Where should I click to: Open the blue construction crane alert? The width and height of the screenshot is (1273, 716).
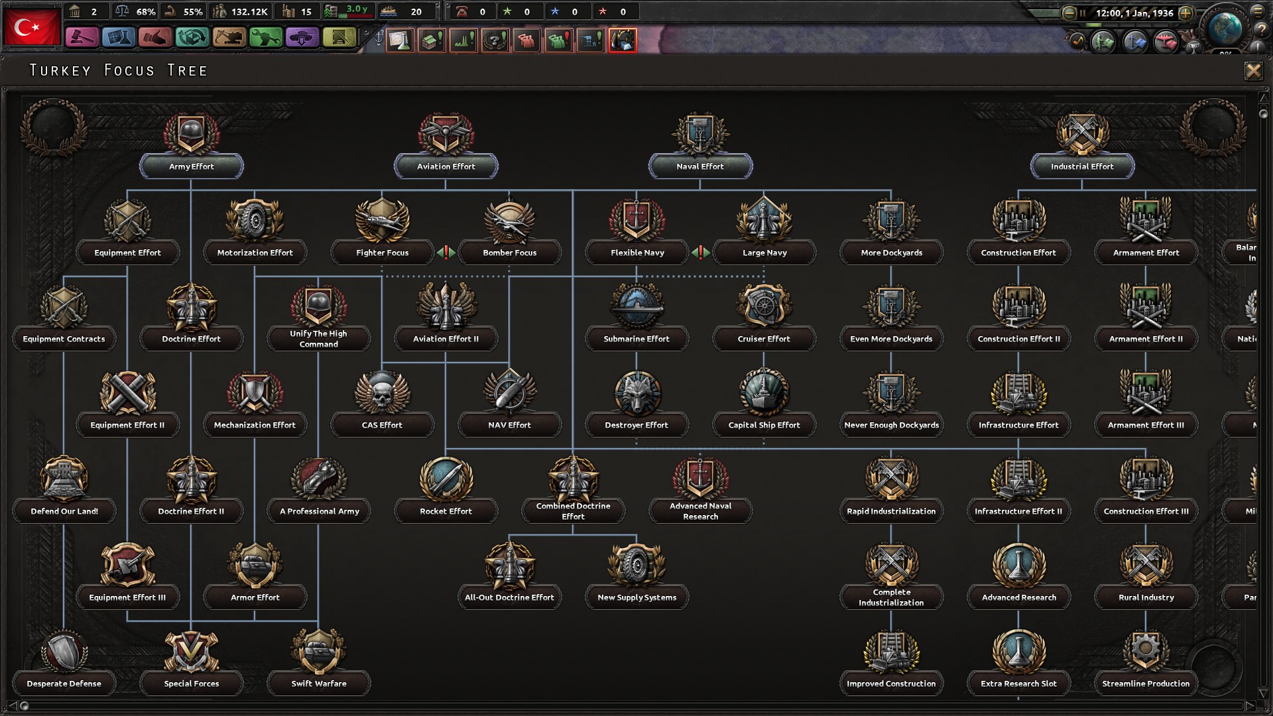coord(591,40)
